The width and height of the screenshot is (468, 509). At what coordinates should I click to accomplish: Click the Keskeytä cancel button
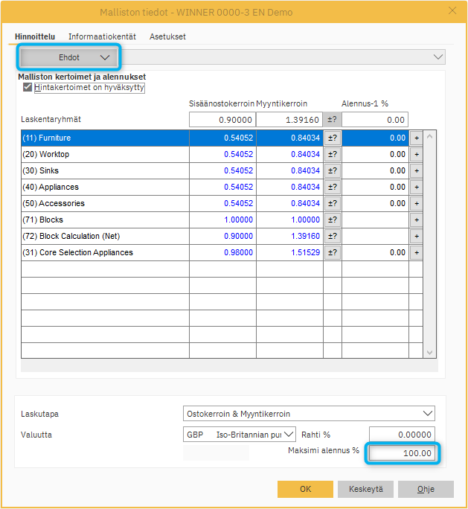pos(365,490)
